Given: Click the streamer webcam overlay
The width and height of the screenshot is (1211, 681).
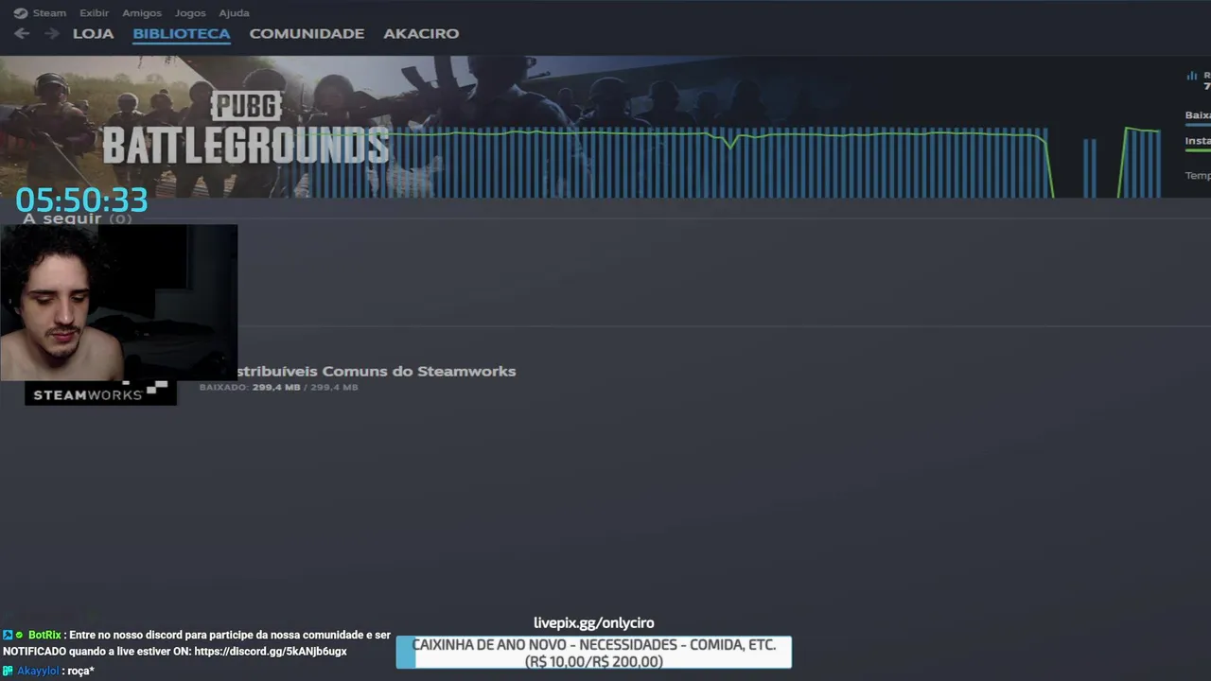Looking at the screenshot, I should click(118, 303).
